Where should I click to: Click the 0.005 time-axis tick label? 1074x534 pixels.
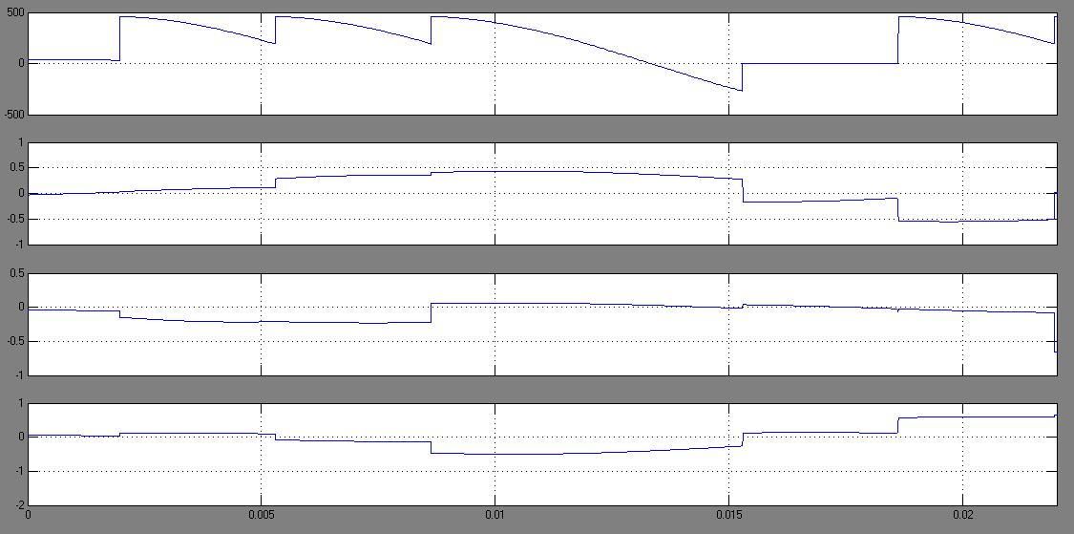click(261, 514)
